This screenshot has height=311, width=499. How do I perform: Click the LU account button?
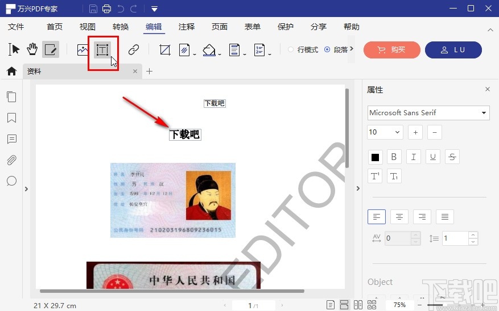click(x=453, y=50)
